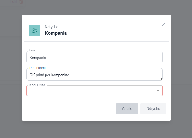
Task: Grab the Përshkrimi textarea resize handle
Action: pyautogui.click(x=161, y=79)
